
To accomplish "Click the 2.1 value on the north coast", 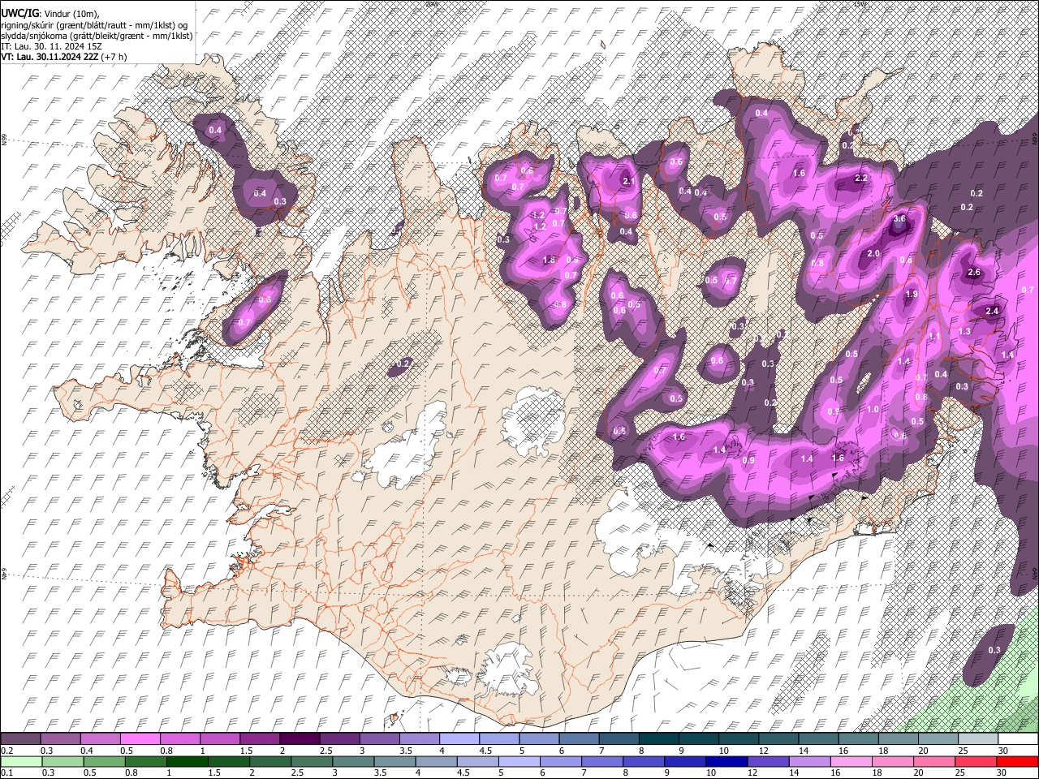I will [x=627, y=182].
